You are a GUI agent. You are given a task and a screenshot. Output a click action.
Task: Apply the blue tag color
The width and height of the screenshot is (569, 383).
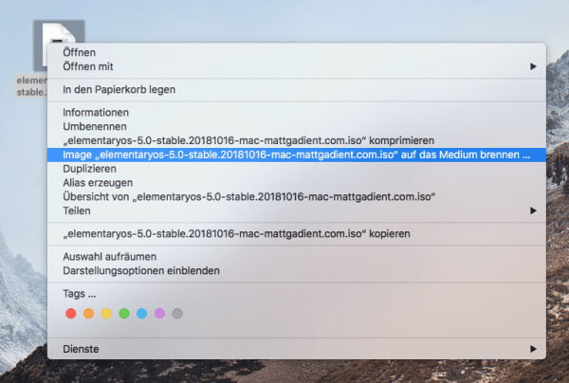(142, 314)
